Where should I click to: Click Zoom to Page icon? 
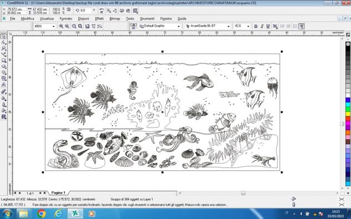click(x=88, y=27)
